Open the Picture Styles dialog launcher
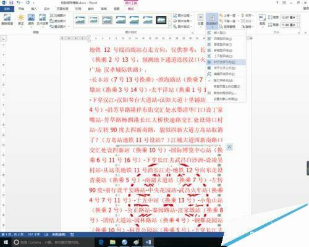Screen dimensions: 309x247 tap(193, 33)
